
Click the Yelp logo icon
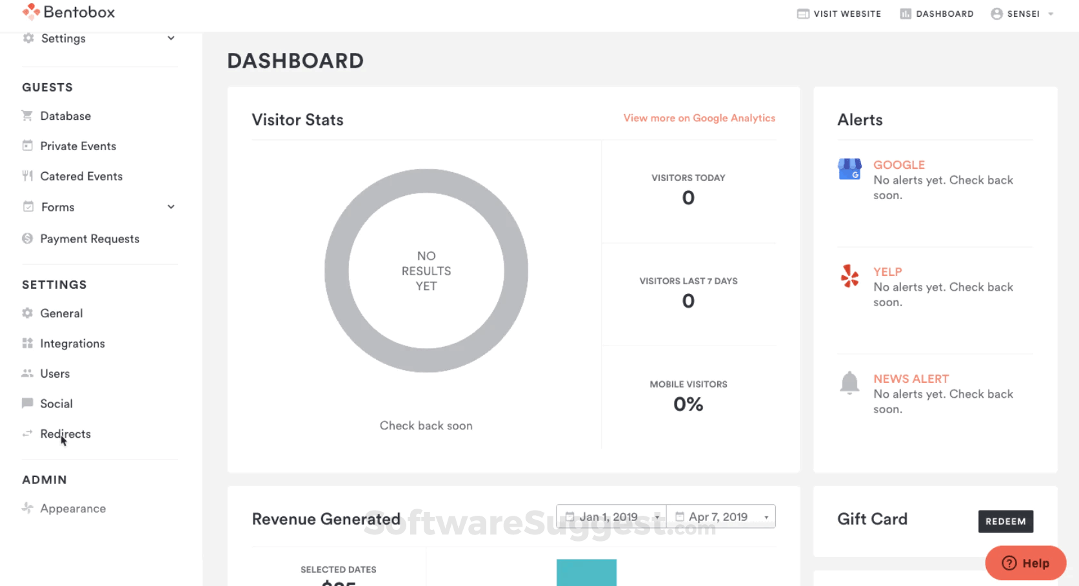[849, 276]
